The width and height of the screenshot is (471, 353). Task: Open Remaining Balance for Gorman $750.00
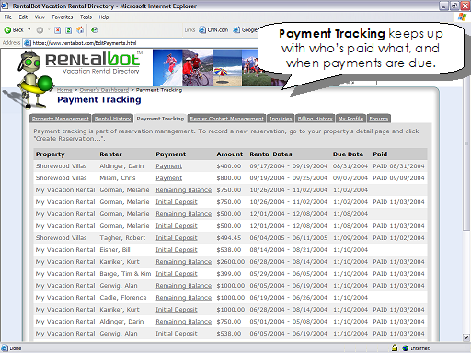coord(184,190)
